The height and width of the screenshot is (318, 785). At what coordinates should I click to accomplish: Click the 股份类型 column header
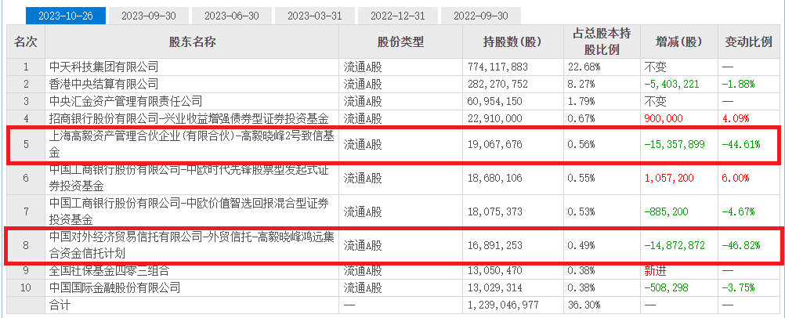pos(401,42)
